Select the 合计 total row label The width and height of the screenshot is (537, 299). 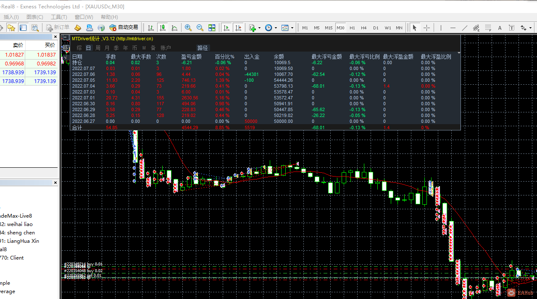point(77,127)
